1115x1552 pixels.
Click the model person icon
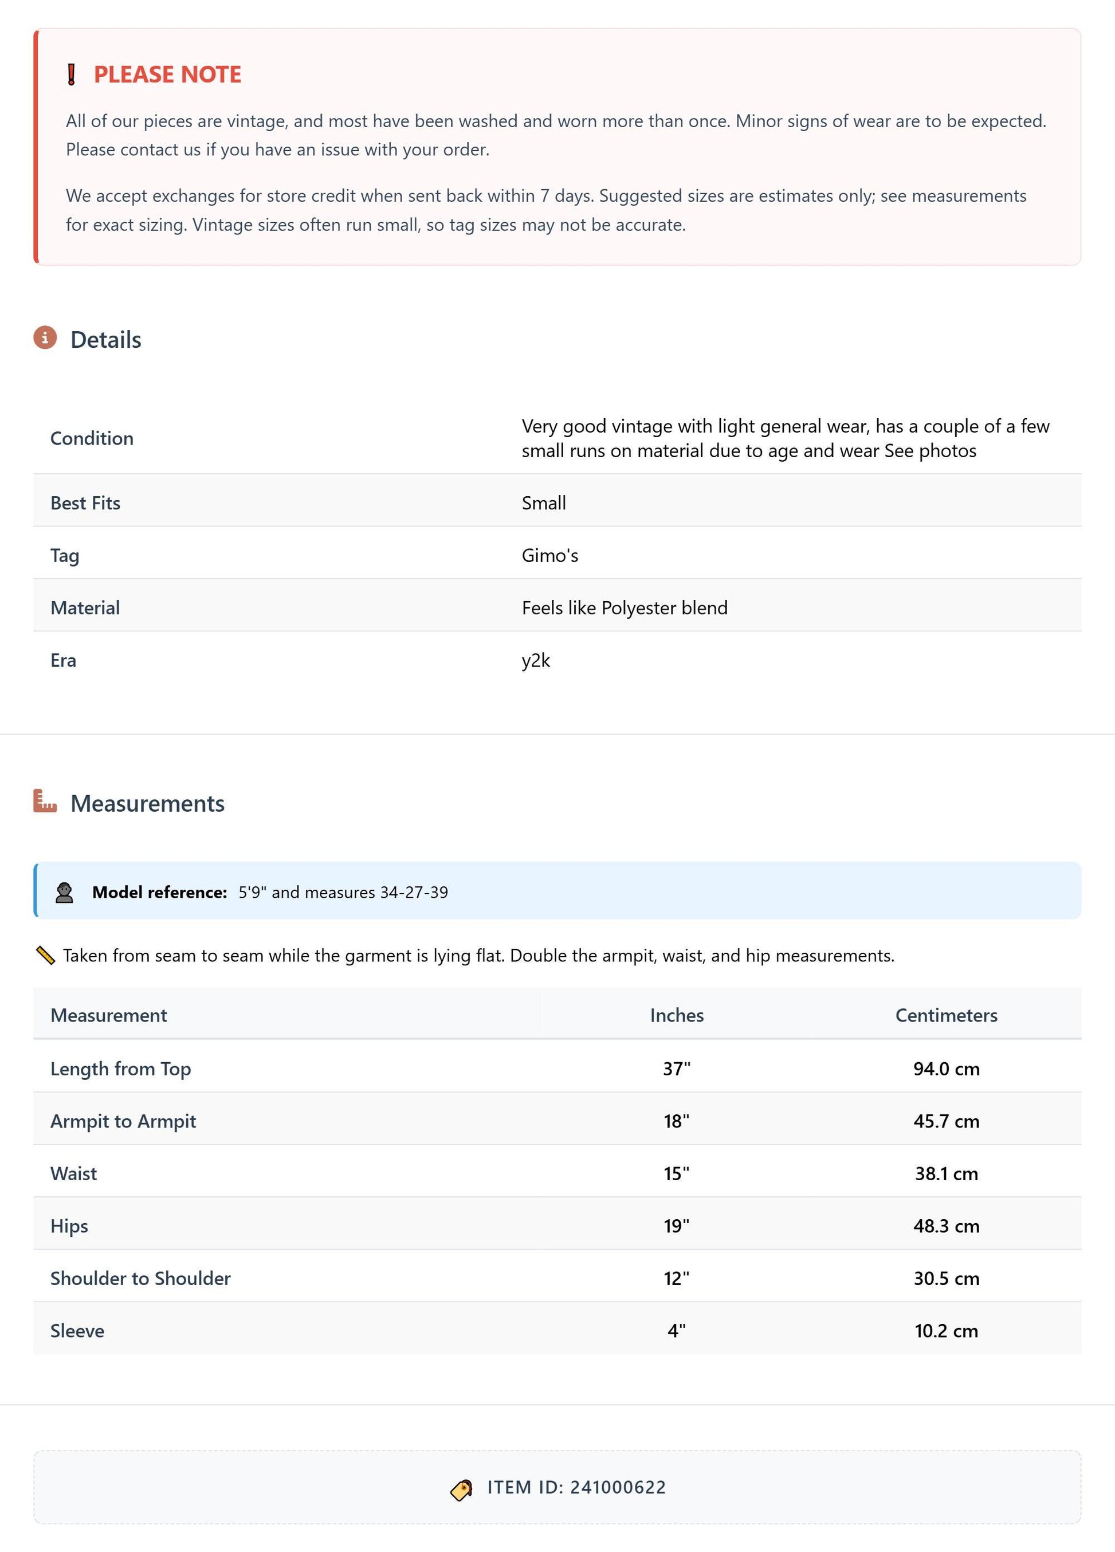[x=64, y=893]
